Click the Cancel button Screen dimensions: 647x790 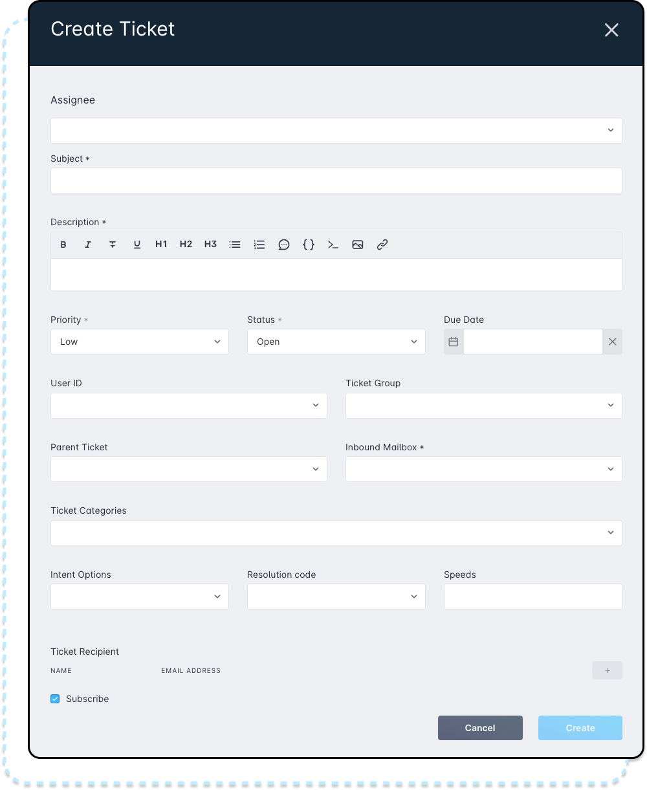tap(480, 728)
